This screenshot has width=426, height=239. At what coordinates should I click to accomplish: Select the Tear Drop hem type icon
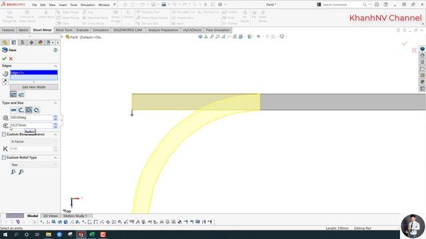click(29, 110)
